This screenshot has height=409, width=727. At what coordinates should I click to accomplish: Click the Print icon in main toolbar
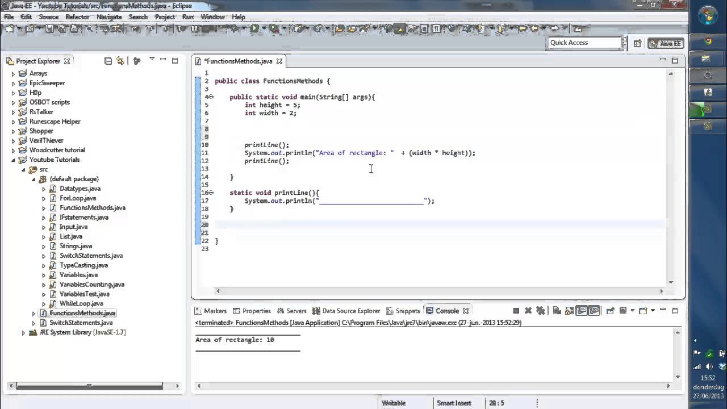pos(74,28)
